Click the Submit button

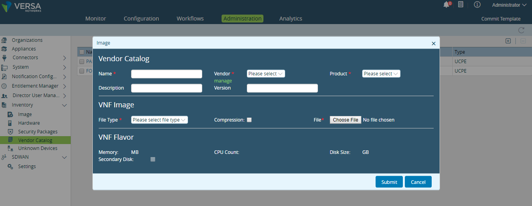click(389, 182)
